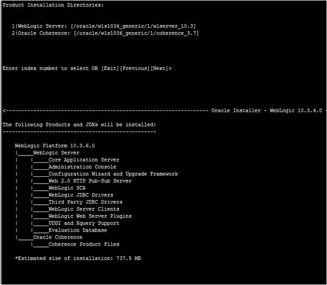Select the WebLogic Server tree node
The width and height of the screenshot is (327, 285).
(x=56, y=153)
